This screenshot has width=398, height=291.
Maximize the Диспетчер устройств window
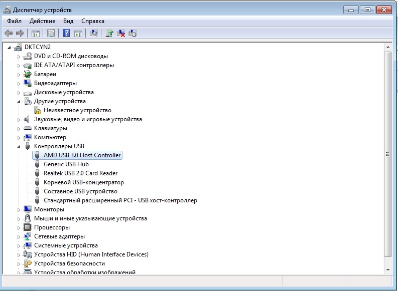pos(367,10)
